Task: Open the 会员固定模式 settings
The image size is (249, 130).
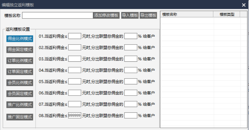Action: tap(20, 94)
